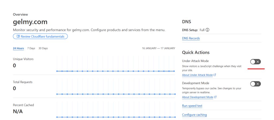Select the 24 Hours tab
The width and height of the screenshot is (274, 120).
click(18, 48)
